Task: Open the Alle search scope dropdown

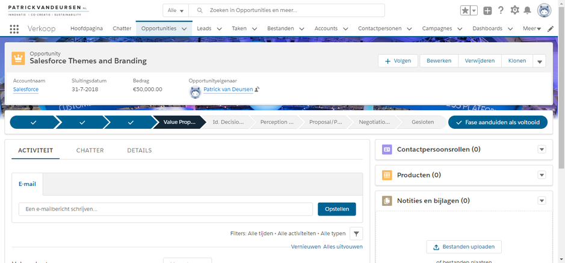Action: (x=176, y=10)
